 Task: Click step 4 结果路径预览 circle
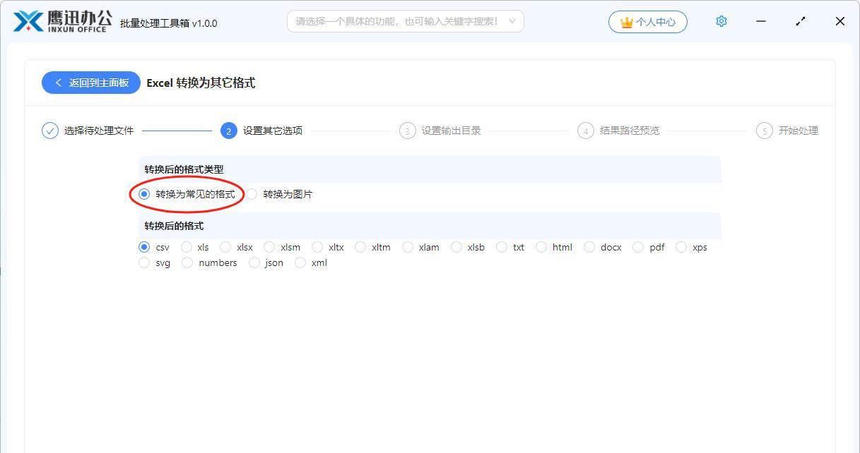[586, 131]
